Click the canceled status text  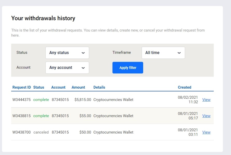point(41,132)
